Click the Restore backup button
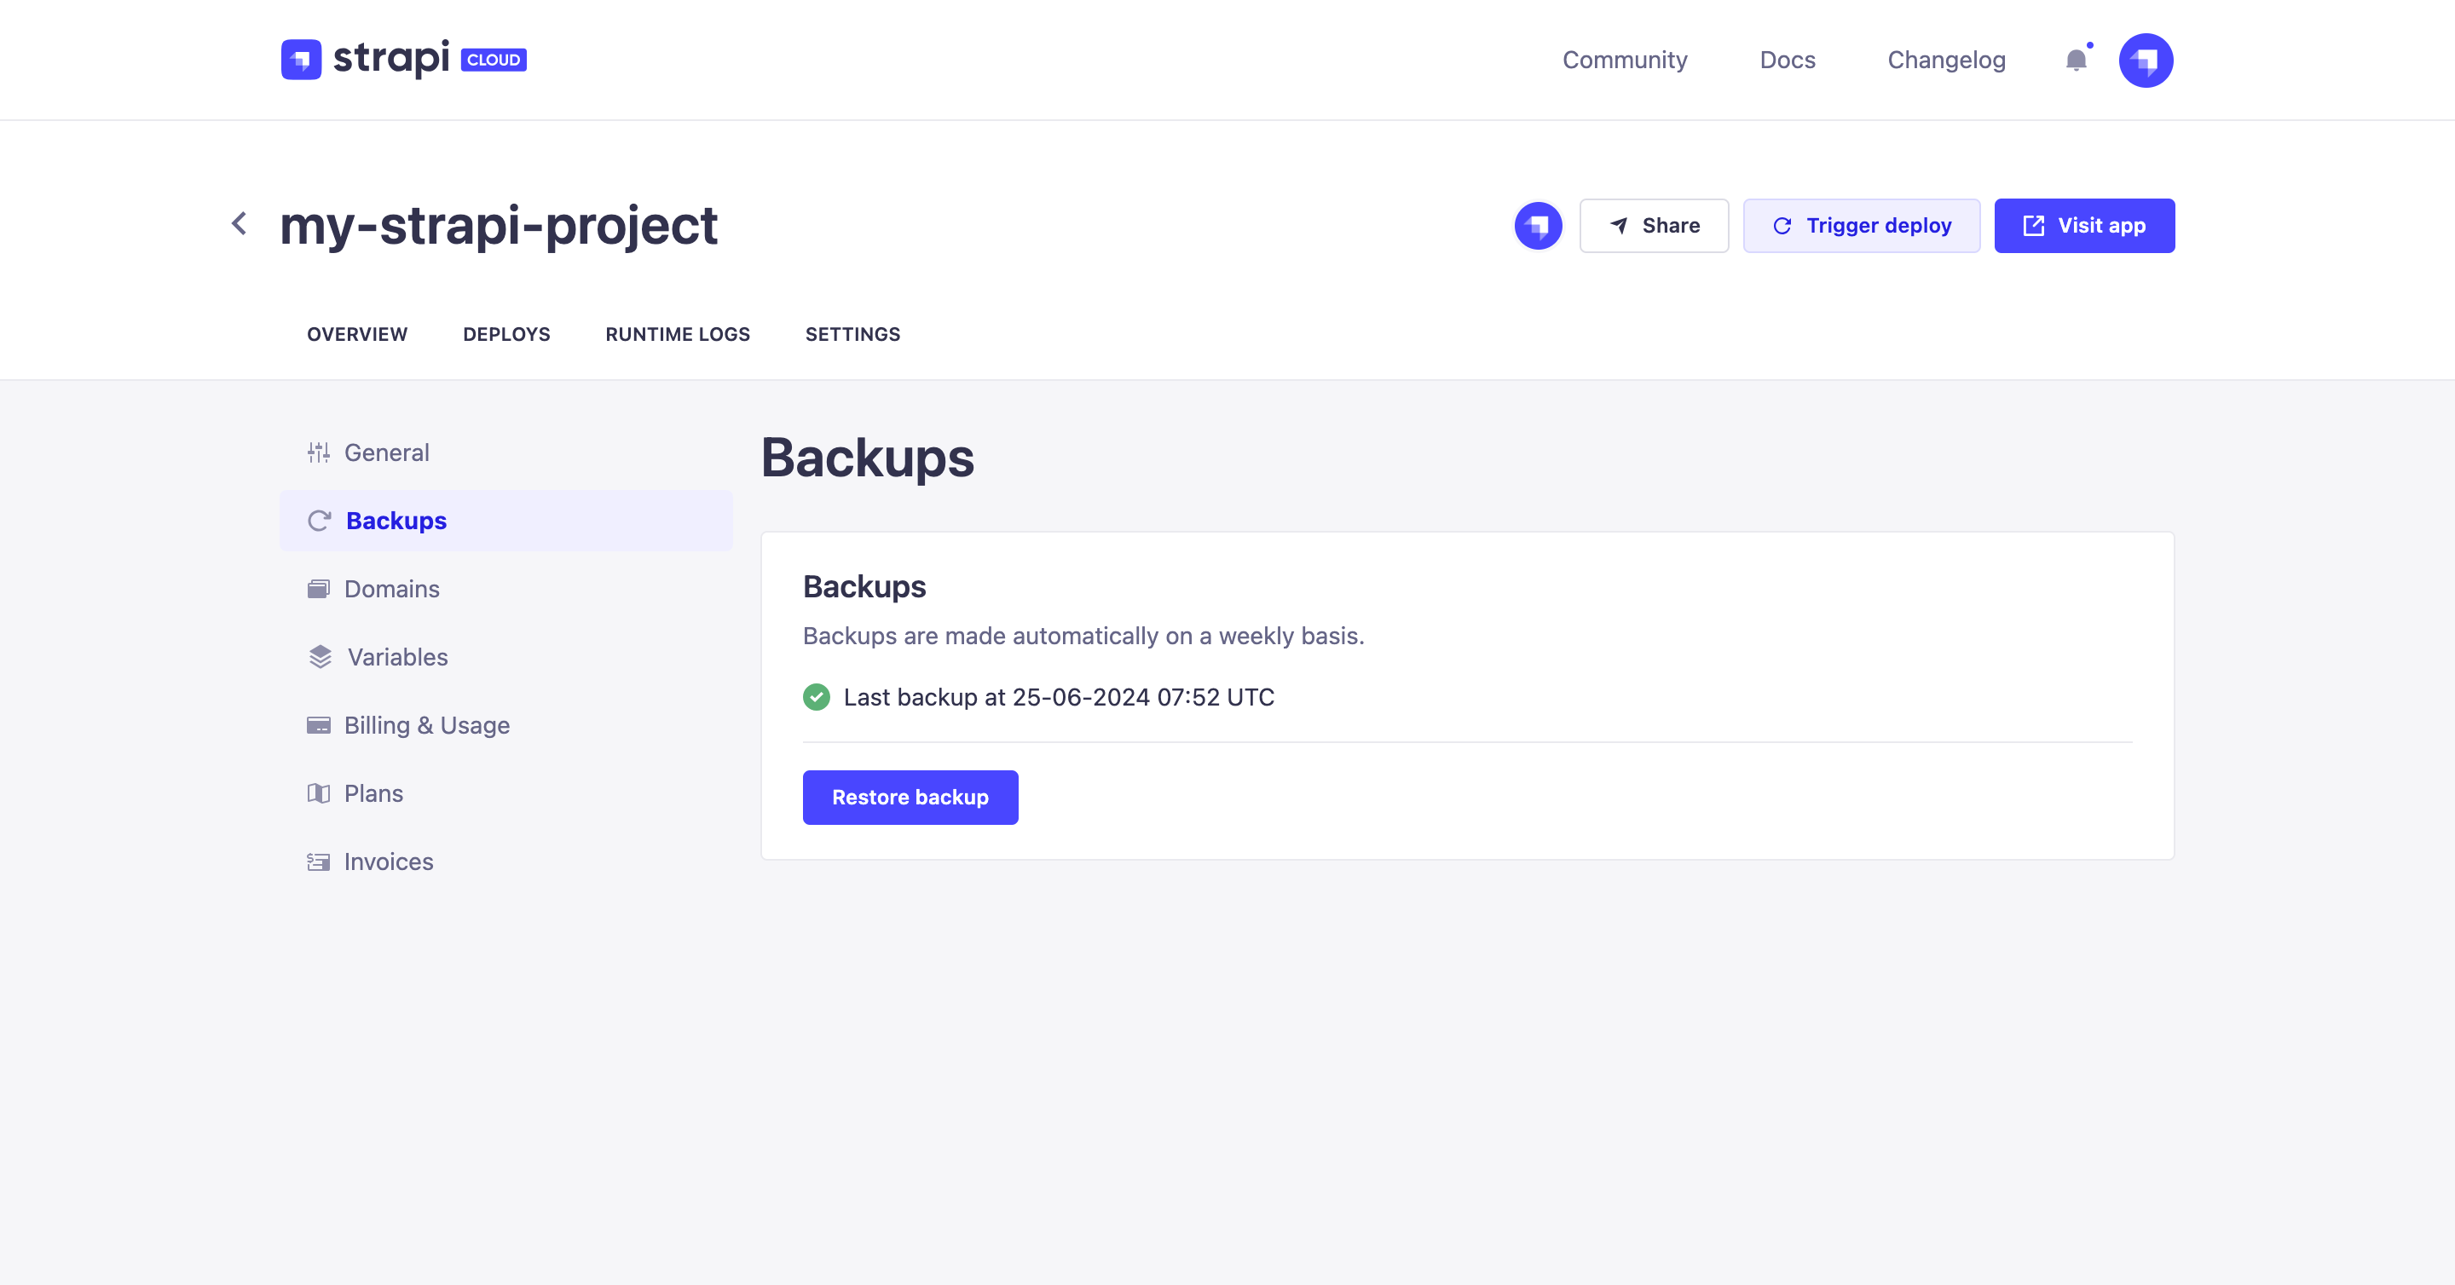 [x=910, y=798]
